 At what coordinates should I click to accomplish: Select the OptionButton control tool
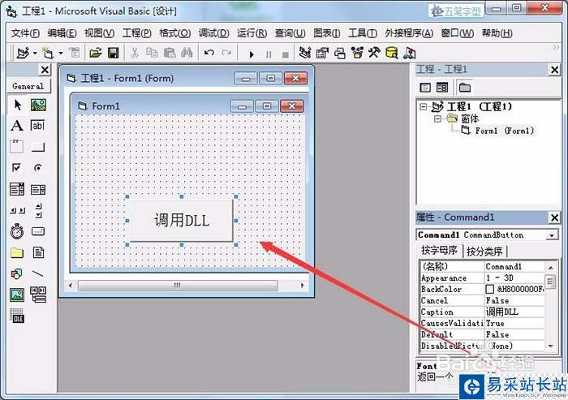click(x=38, y=168)
